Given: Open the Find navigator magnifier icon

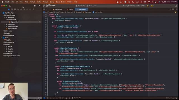Looking at the screenshot, I should click(18, 9).
